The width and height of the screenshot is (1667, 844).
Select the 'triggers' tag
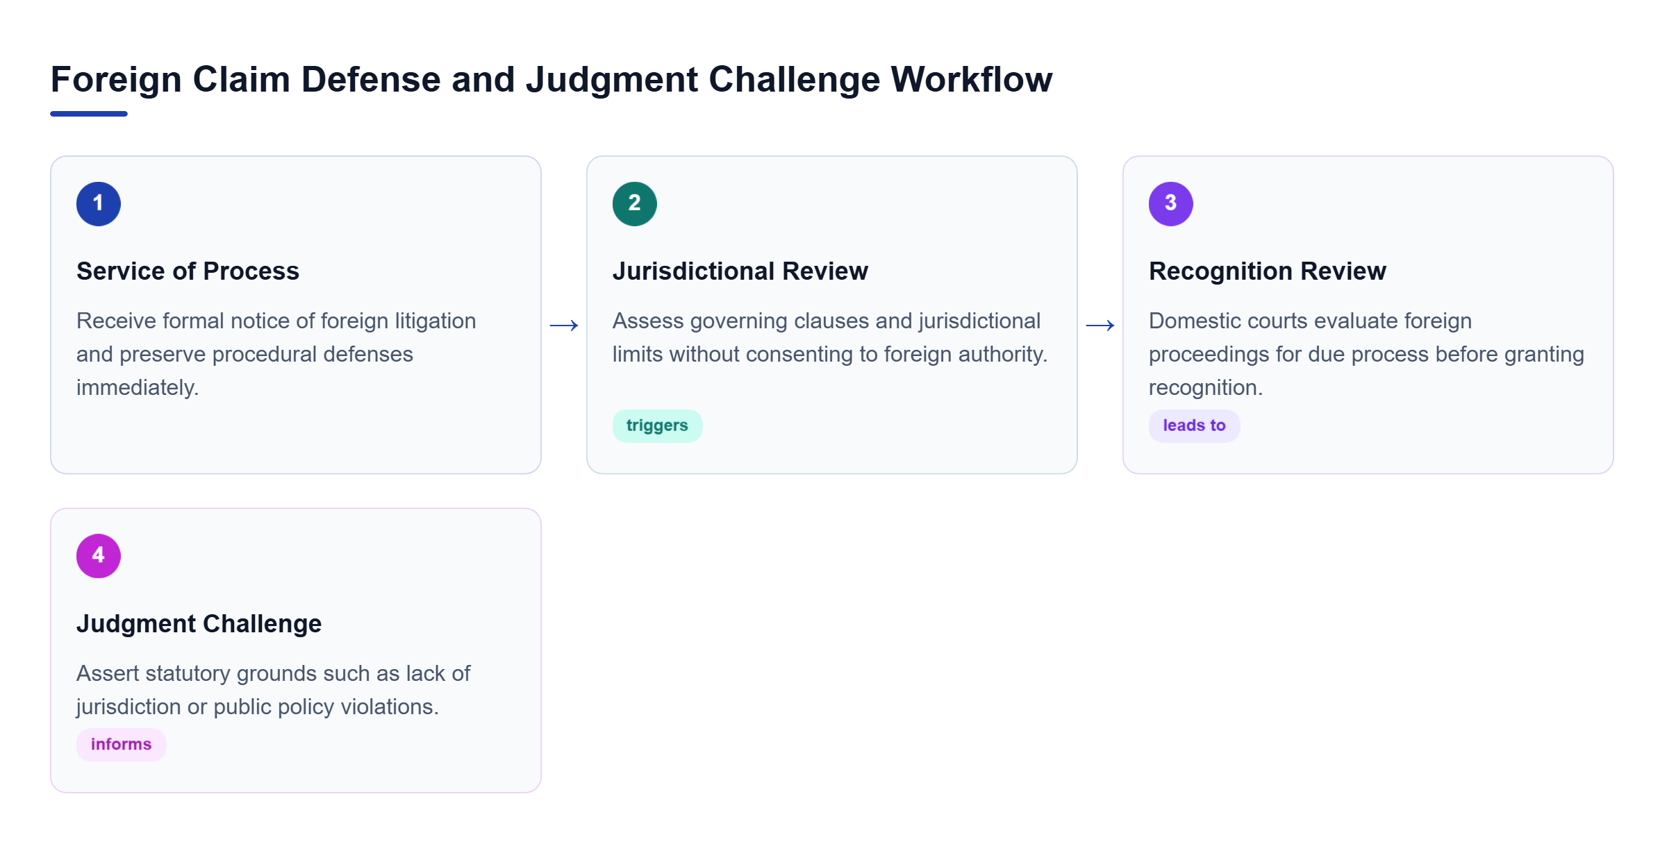(x=657, y=425)
